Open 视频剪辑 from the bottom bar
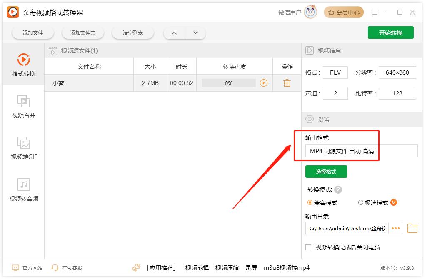Viewport: 425px width, 279px height. point(197,268)
